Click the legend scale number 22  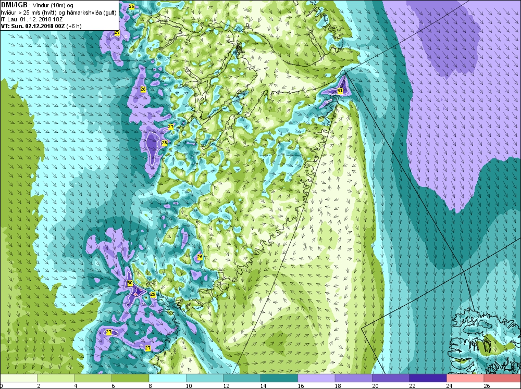[x=412, y=386]
